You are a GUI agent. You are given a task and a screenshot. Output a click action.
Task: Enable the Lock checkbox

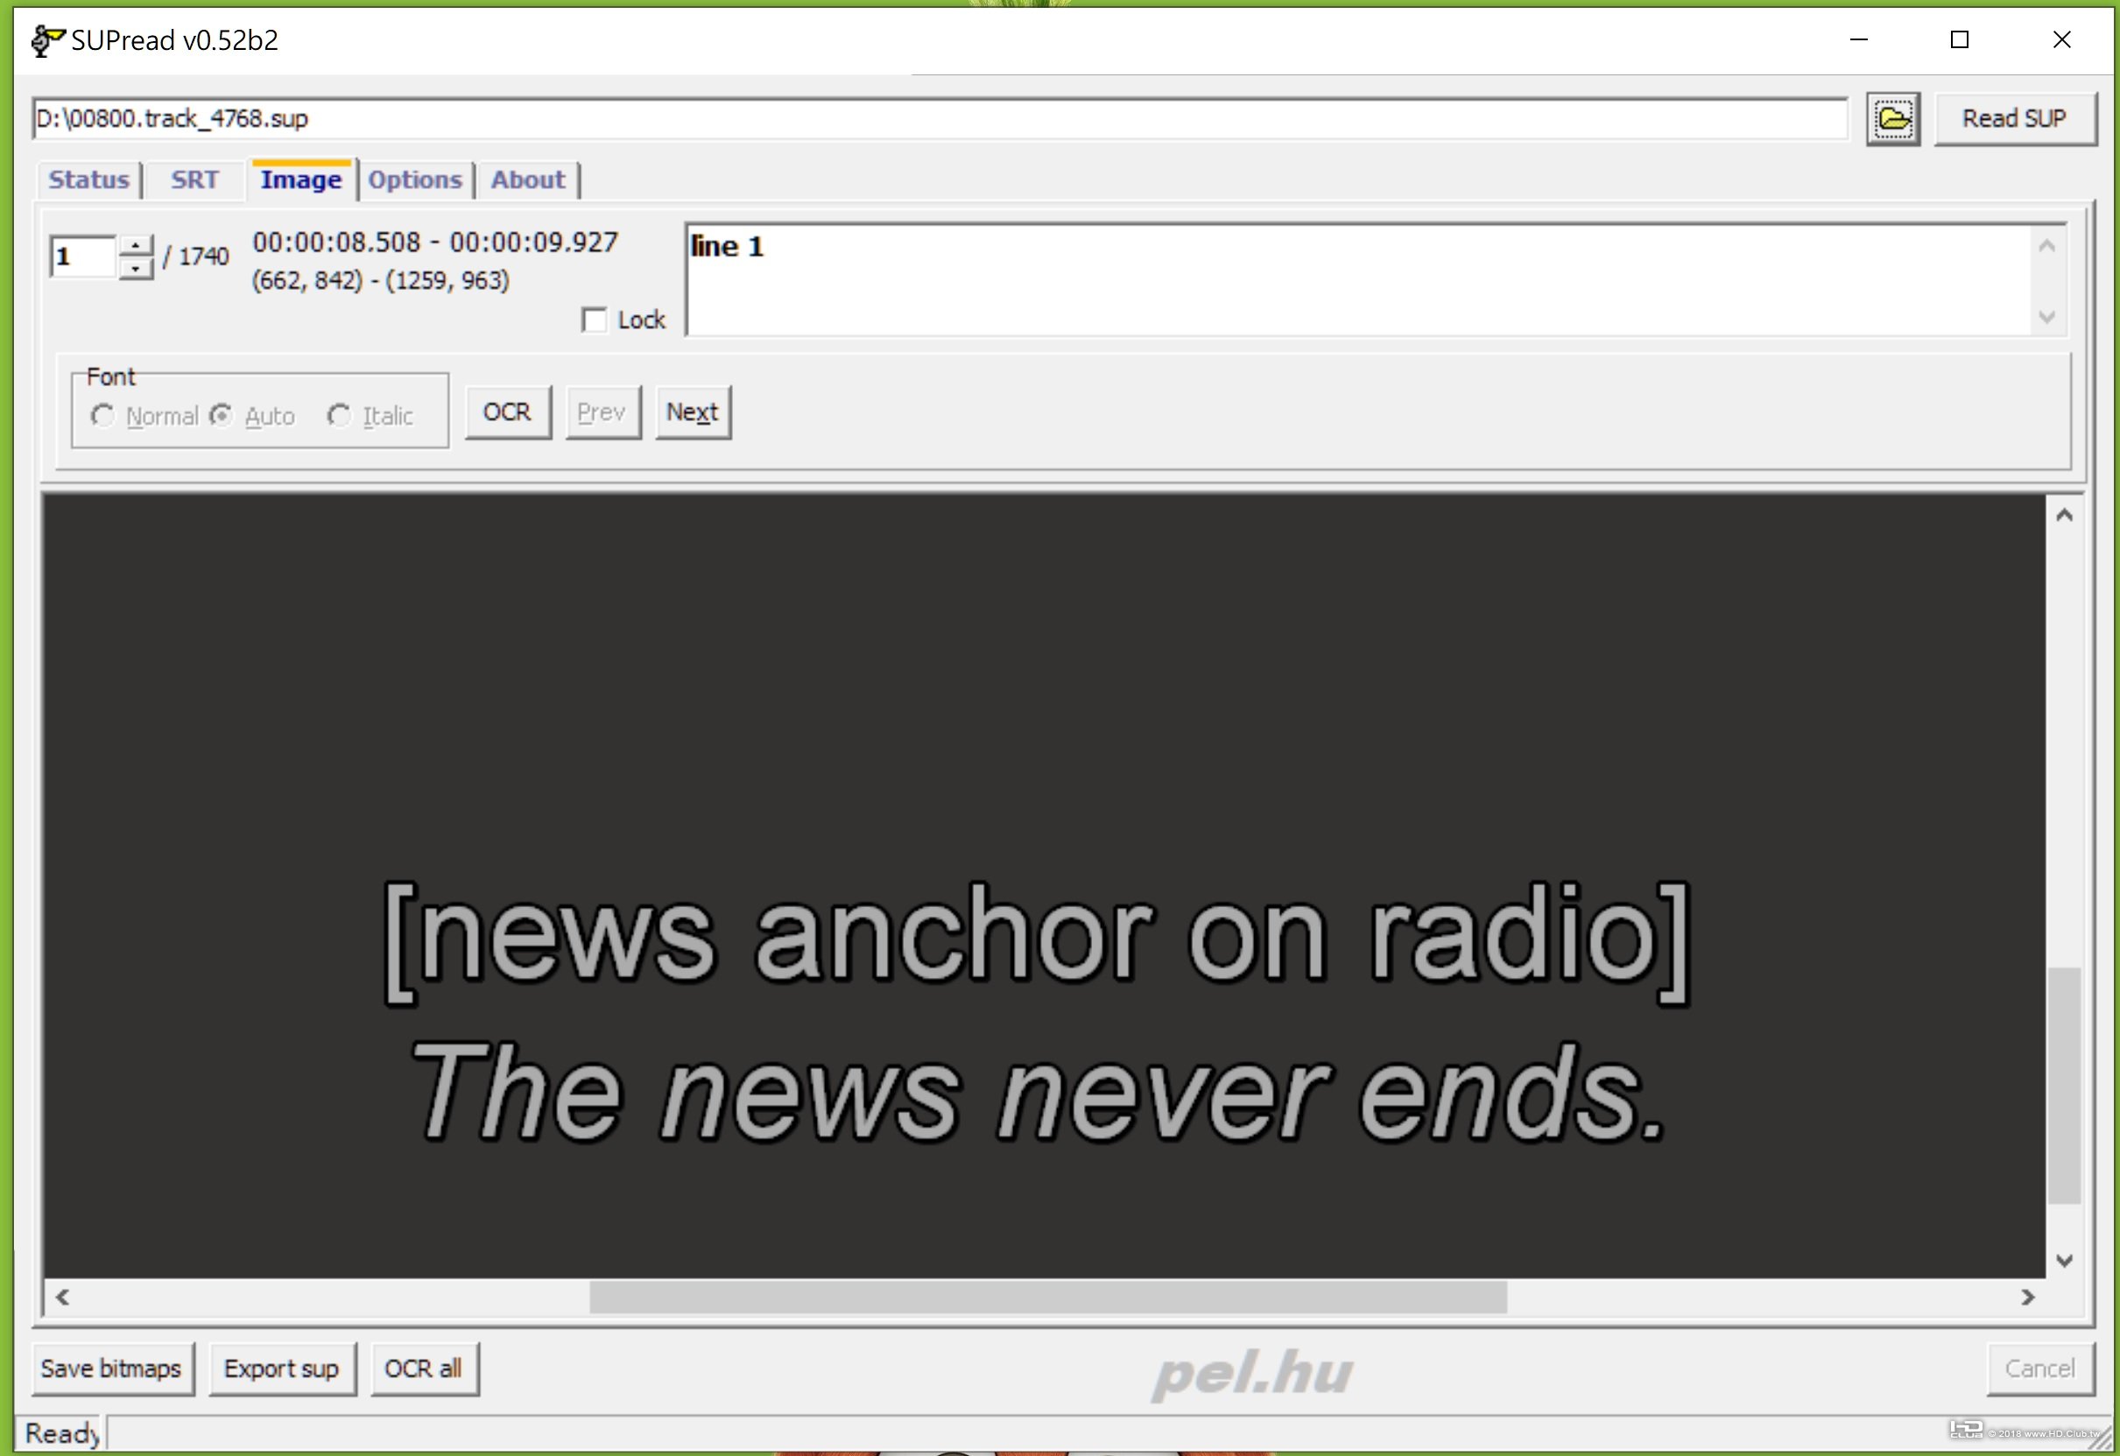[594, 320]
